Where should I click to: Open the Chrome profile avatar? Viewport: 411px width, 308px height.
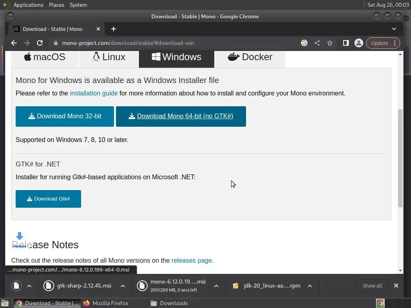pos(358,43)
